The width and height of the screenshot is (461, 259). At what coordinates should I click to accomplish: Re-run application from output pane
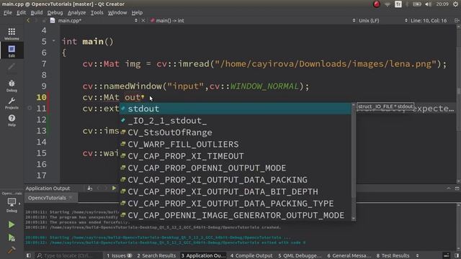pos(114,188)
